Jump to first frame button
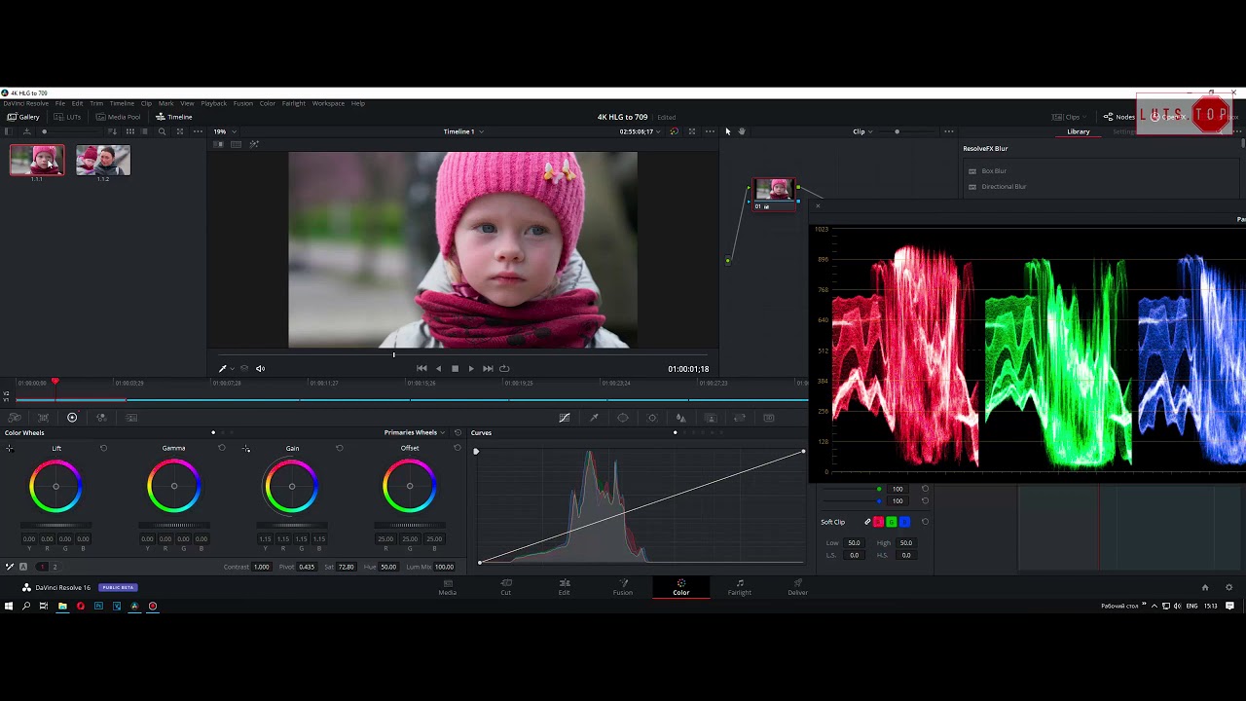Viewport: 1246px width, 701px height. point(421,369)
